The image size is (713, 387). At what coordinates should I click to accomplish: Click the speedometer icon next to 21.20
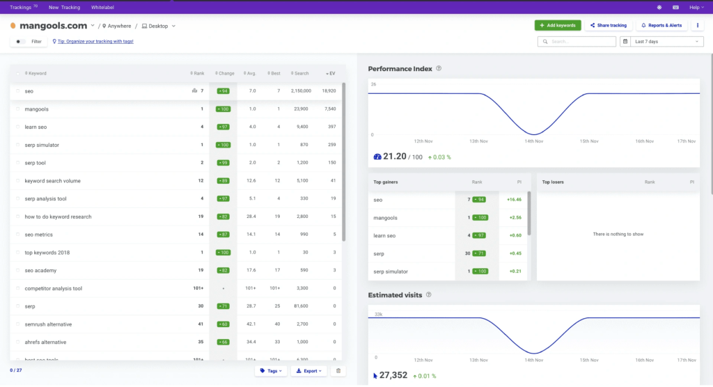coord(377,157)
